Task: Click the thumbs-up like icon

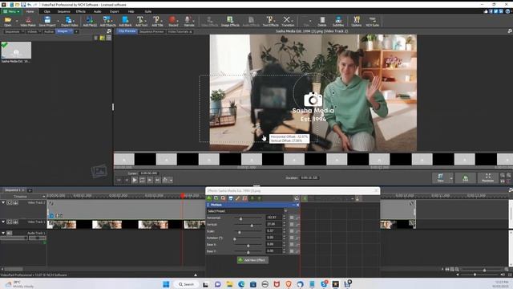Action: pos(486,11)
